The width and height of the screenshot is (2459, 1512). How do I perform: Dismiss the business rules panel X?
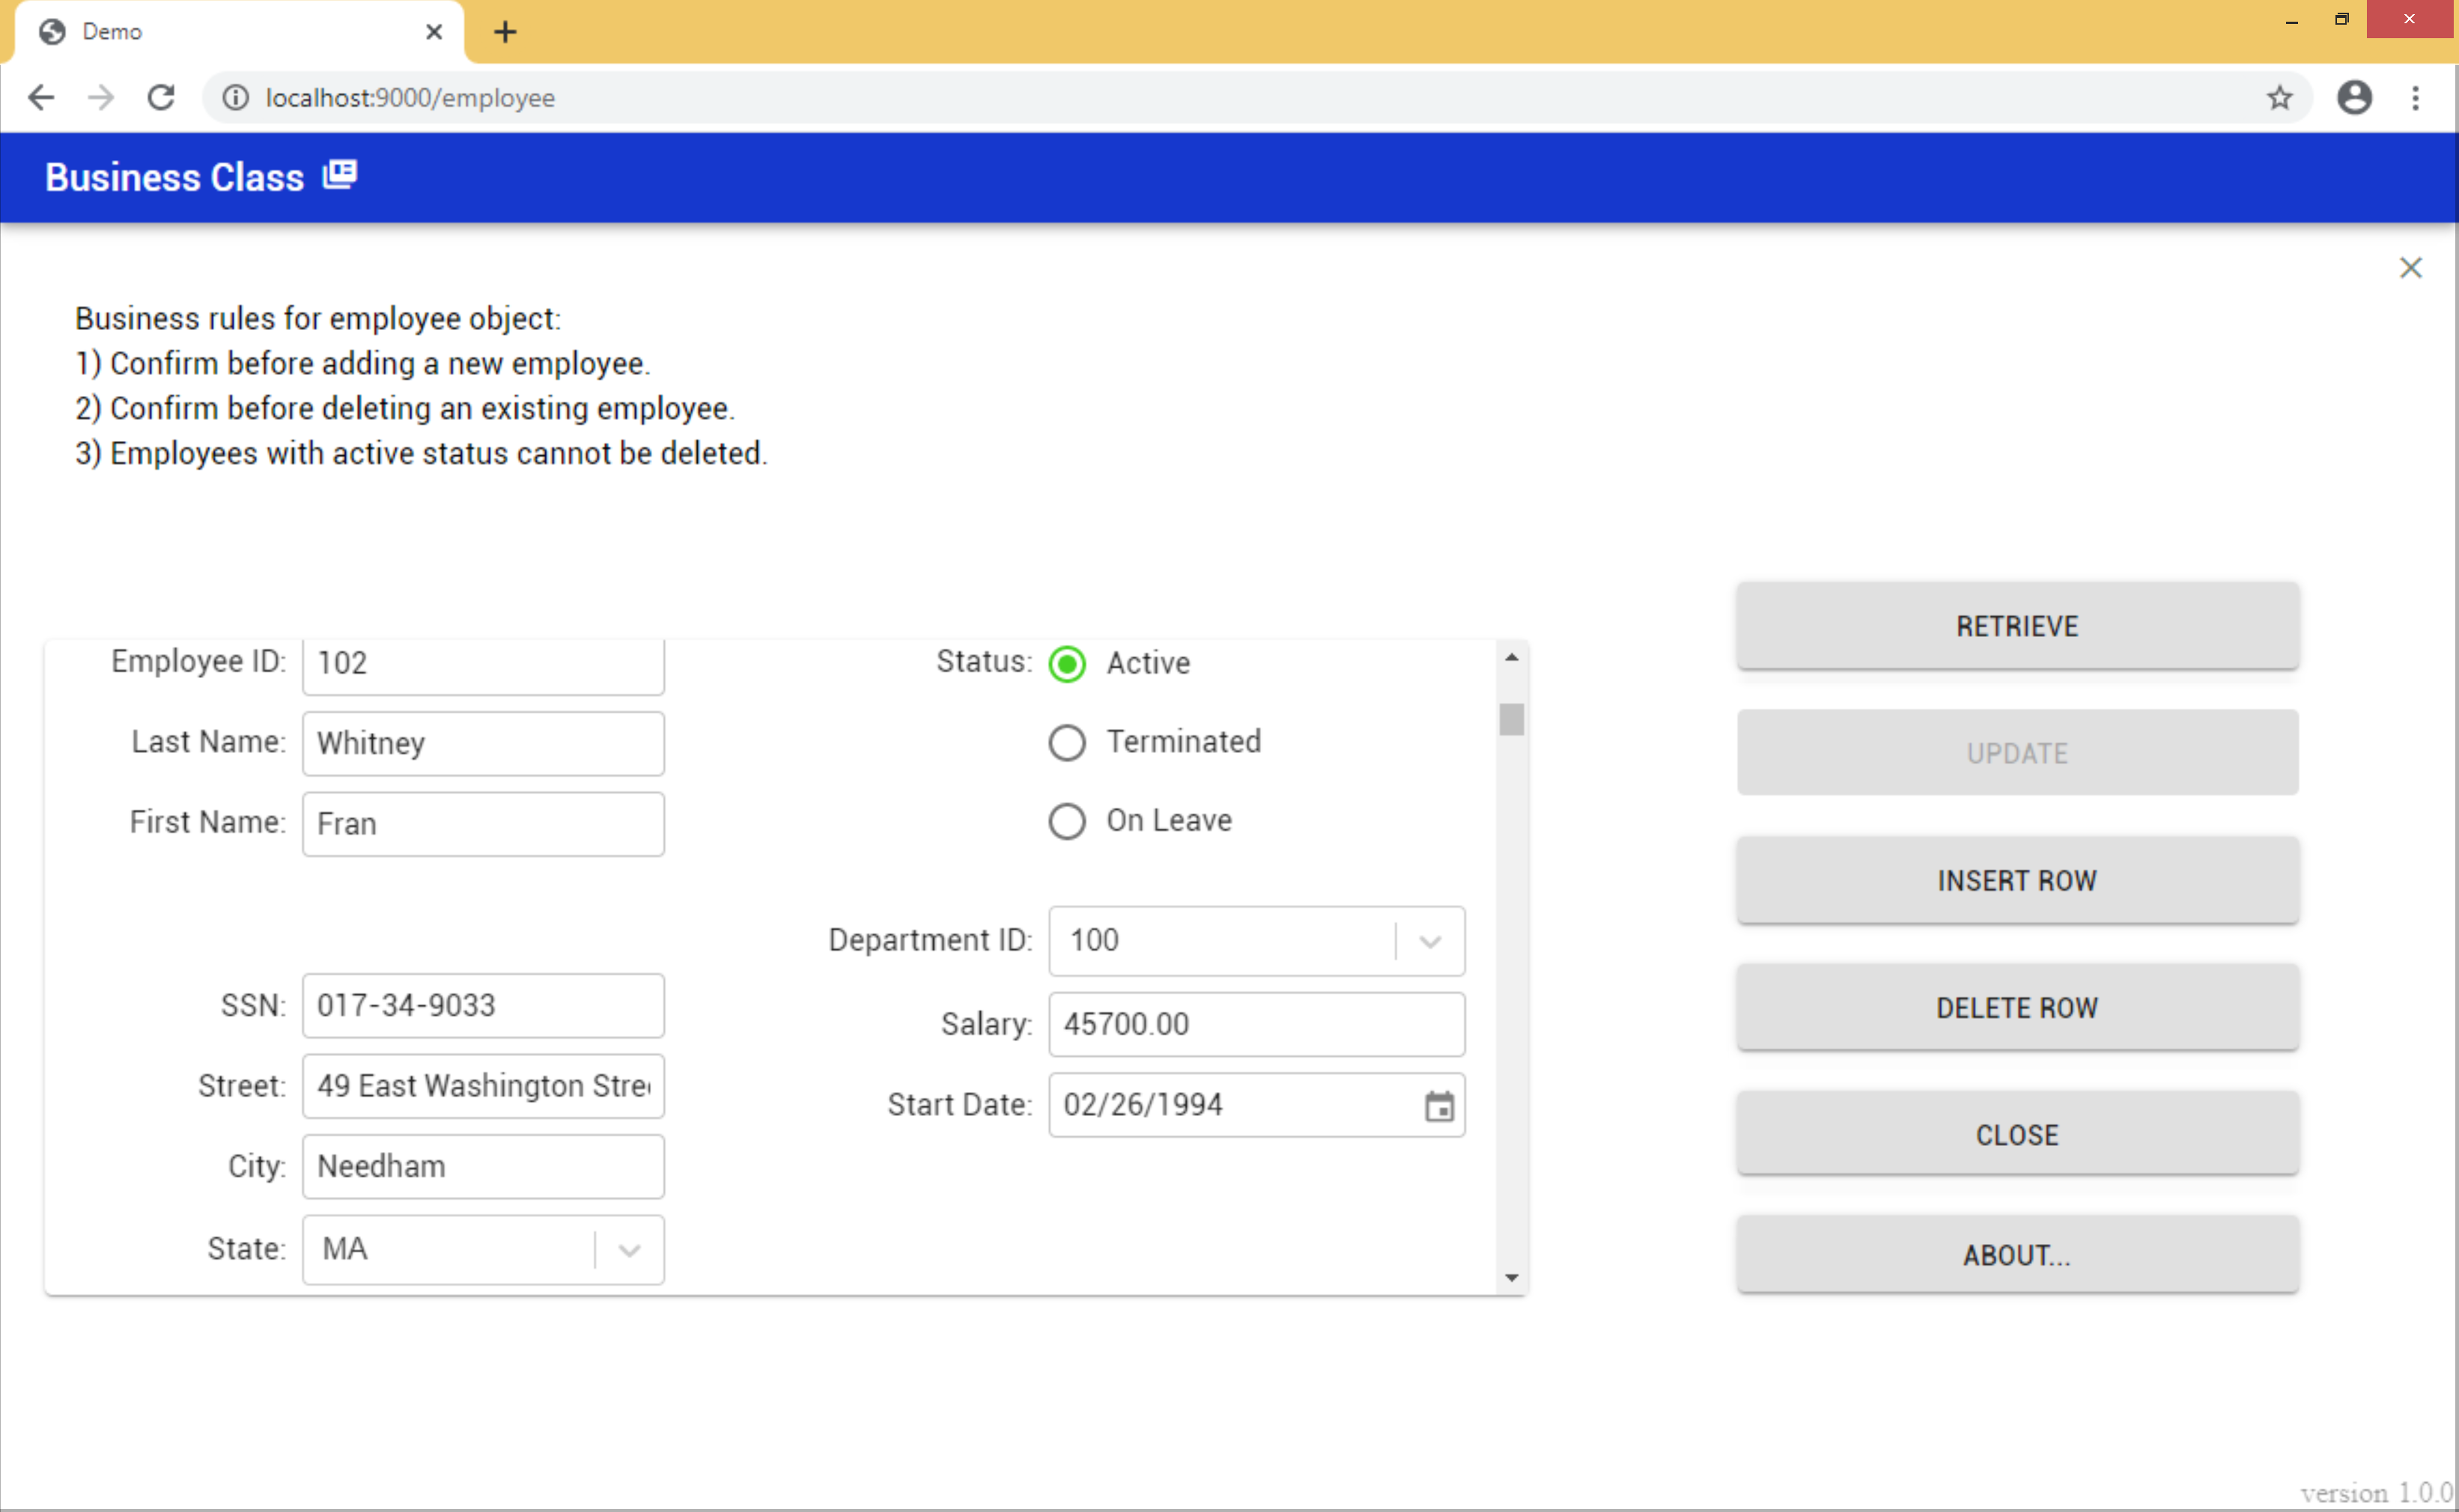pos(2410,268)
